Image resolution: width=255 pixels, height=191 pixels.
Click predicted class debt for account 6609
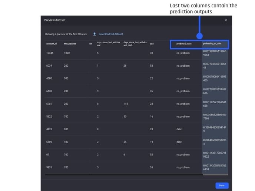coord(179,142)
